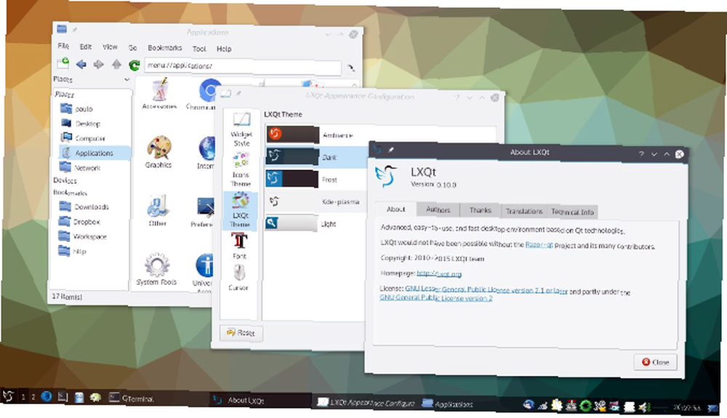This screenshot has width=727, height=418.
Task: Go up one folder with the up arrow
Action: pos(116,65)
